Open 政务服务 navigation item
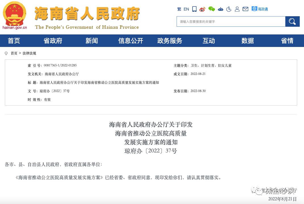 (x=170, y=41)
